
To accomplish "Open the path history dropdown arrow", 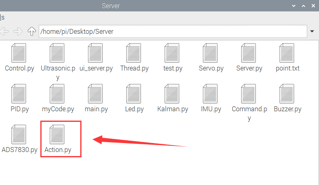I will 312,31.
